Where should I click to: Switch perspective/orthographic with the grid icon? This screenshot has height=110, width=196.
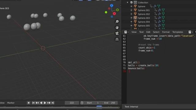coord(117,39)
